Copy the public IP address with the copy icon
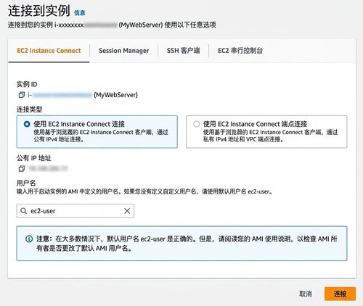The image size is (363, 306). (x=22, y=168)
